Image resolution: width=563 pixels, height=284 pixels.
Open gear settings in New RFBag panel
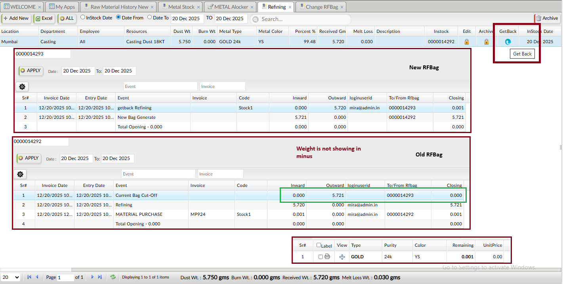(22, 87)
